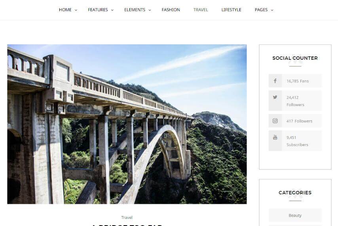Viewport: 338px width, 226px height.
Task: Click the Instagram camera icon
Action: coord(275,121)
